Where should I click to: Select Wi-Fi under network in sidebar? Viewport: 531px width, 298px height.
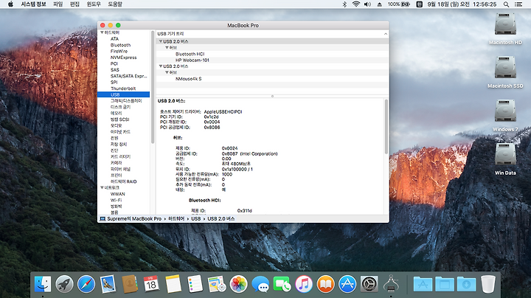(x=117, y=200)
